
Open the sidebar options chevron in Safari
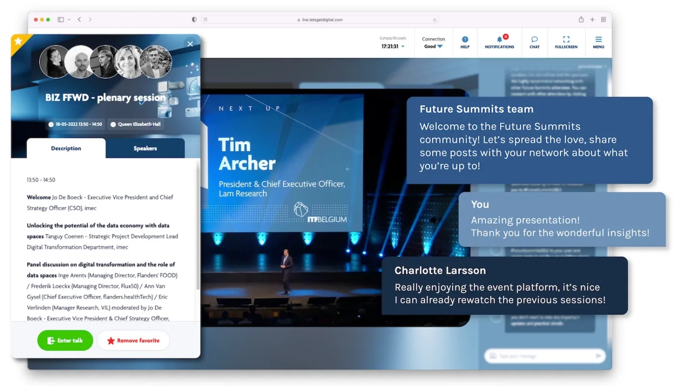pos(69,20)
